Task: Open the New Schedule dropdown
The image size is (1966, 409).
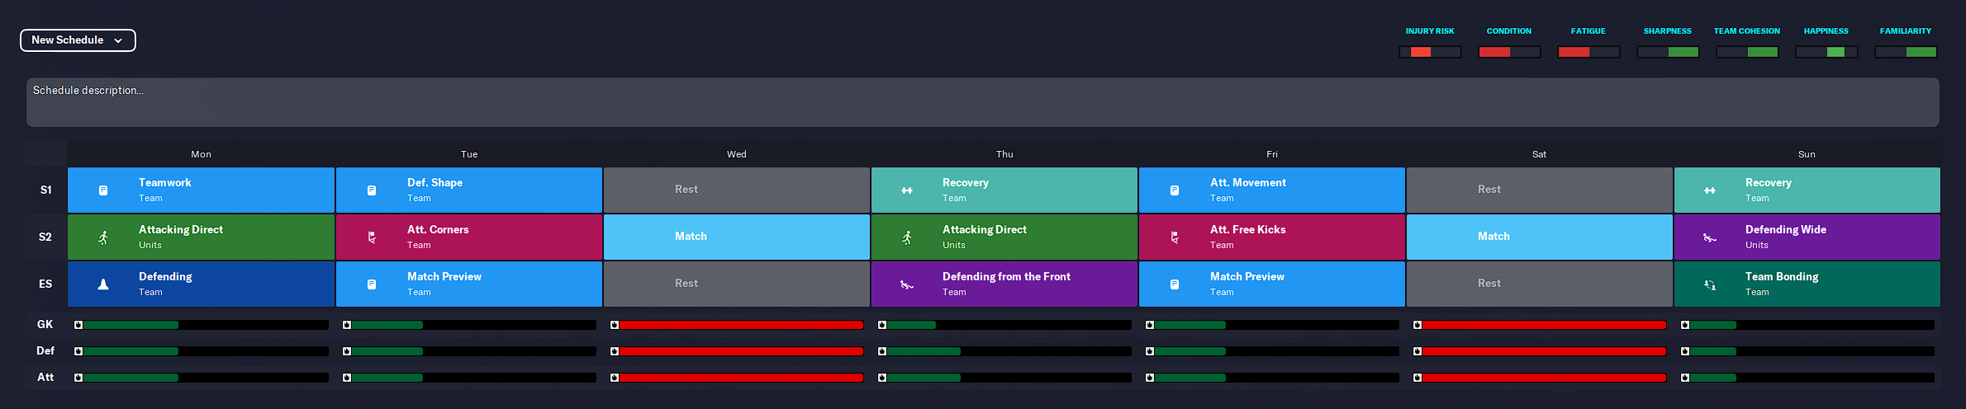Action: point(78,40)
